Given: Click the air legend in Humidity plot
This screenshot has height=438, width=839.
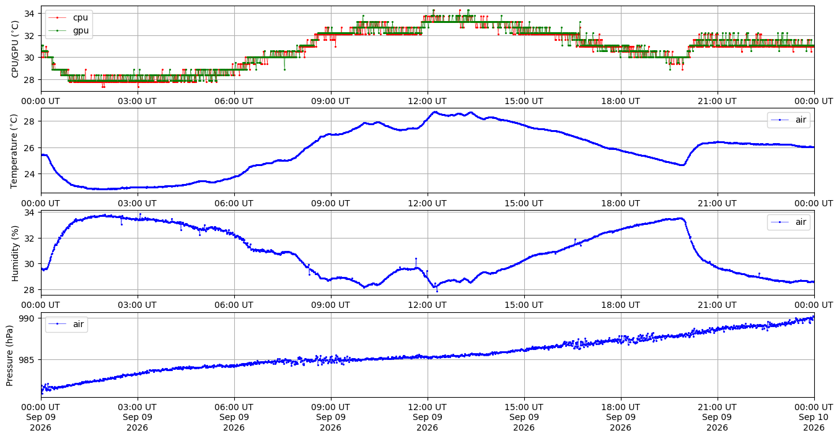Looking at the screenshot, I should [789, 222].
